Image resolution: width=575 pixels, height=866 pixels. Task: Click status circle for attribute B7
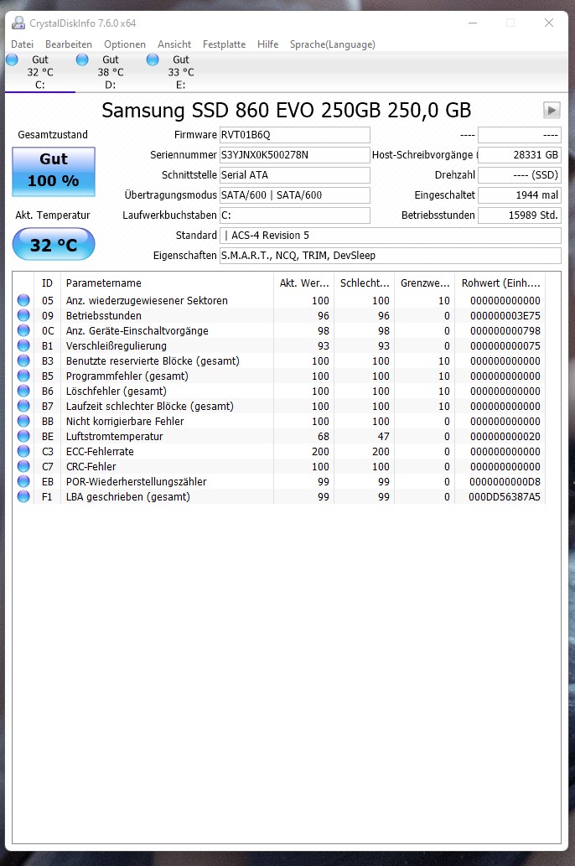pos(23,406)
